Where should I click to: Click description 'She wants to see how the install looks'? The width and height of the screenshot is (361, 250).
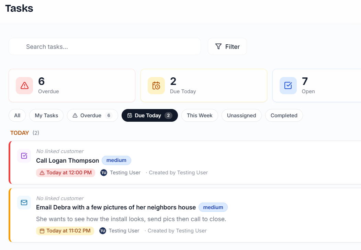tap(131, 219)
